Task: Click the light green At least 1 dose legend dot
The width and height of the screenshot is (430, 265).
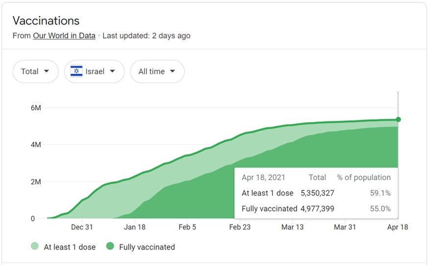Action: tap(35, 247)
